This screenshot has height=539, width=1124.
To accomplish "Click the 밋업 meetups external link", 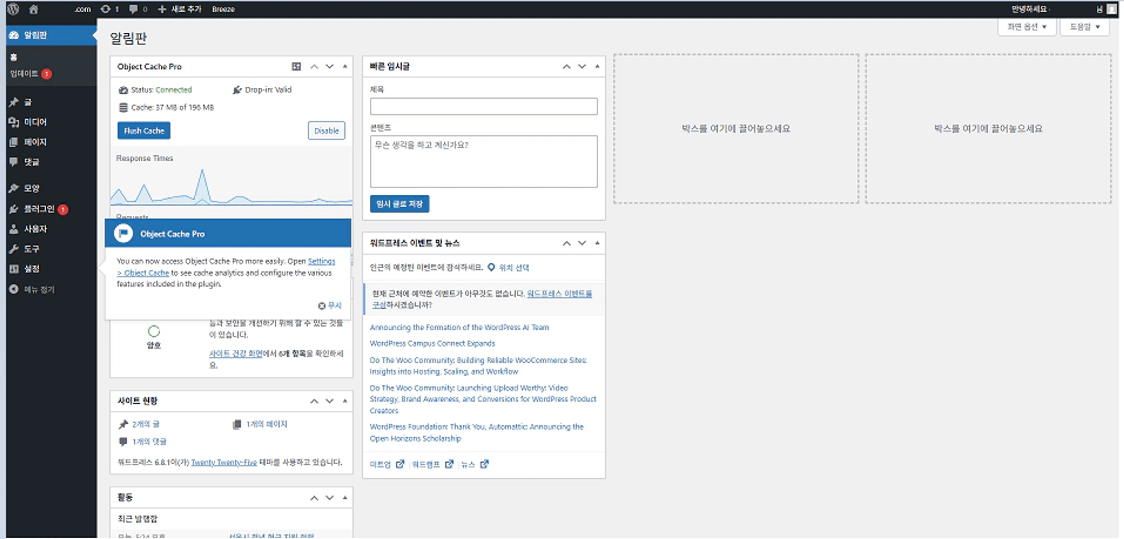I will 387,464.
